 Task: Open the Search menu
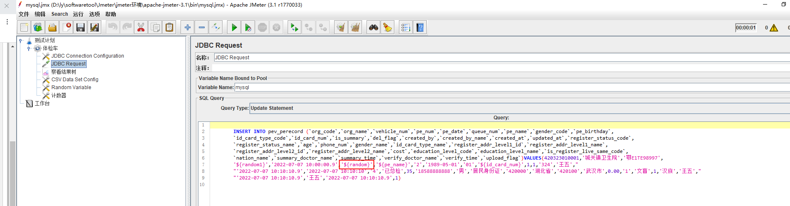pyautogui.click(x=59, y=14)
